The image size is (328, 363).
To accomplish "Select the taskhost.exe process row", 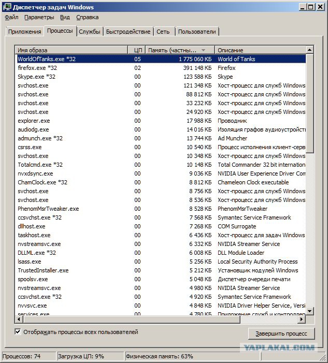I will click(161, 235).
